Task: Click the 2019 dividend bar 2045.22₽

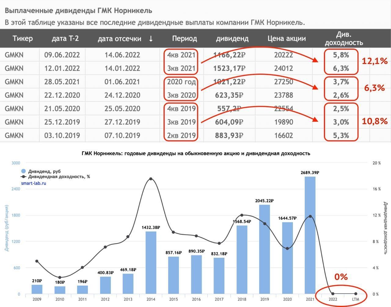Action: click(265, 250)
